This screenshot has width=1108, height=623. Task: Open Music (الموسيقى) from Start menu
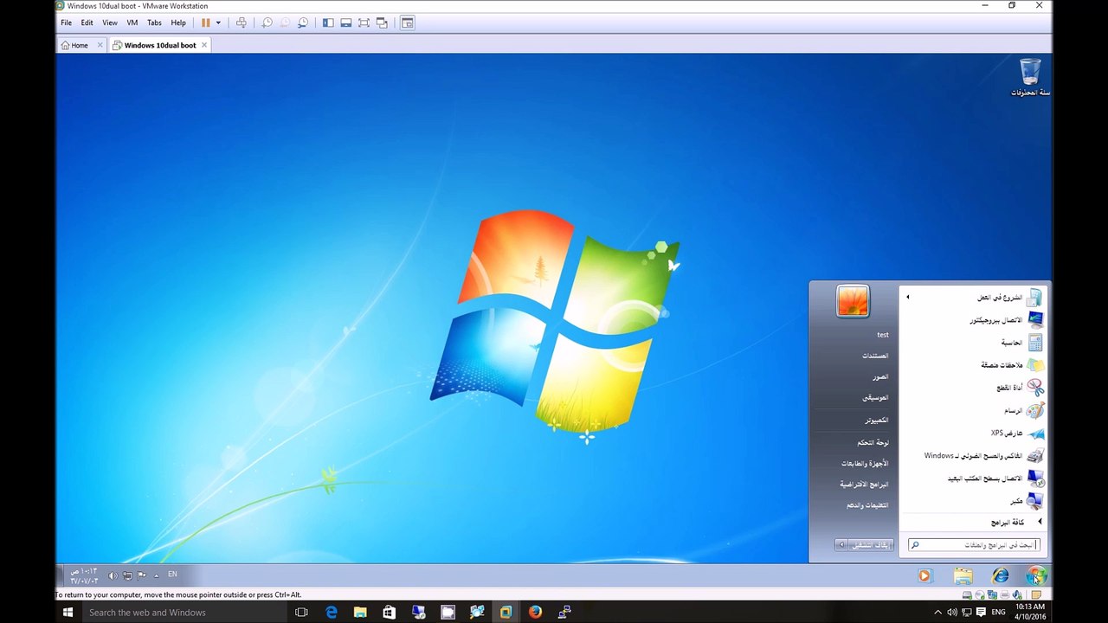(876, 397)
